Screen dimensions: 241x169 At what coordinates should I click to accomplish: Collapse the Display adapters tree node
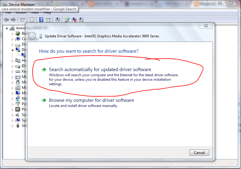pos(12,50)
